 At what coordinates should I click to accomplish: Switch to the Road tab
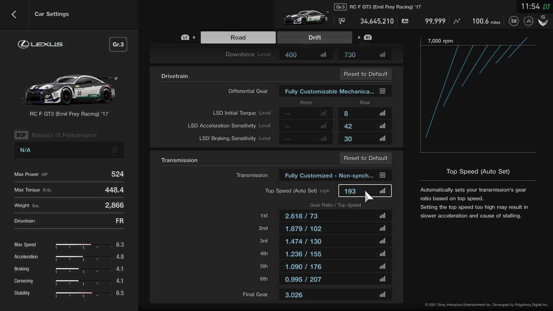pyautogui.click(x=238, y=38)
